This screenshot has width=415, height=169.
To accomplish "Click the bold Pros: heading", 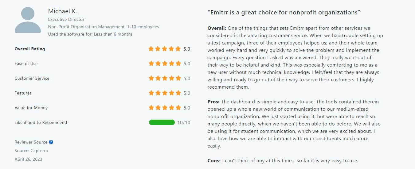I will click(213, 102).
